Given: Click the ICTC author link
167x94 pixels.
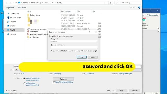Looking at the screenshot, I should pos(23,74).
